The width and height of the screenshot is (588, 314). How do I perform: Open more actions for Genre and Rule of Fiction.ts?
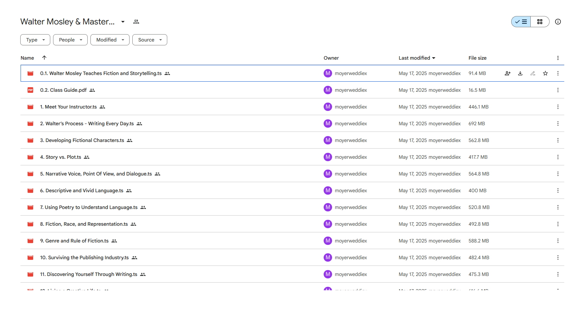[558, 241]
